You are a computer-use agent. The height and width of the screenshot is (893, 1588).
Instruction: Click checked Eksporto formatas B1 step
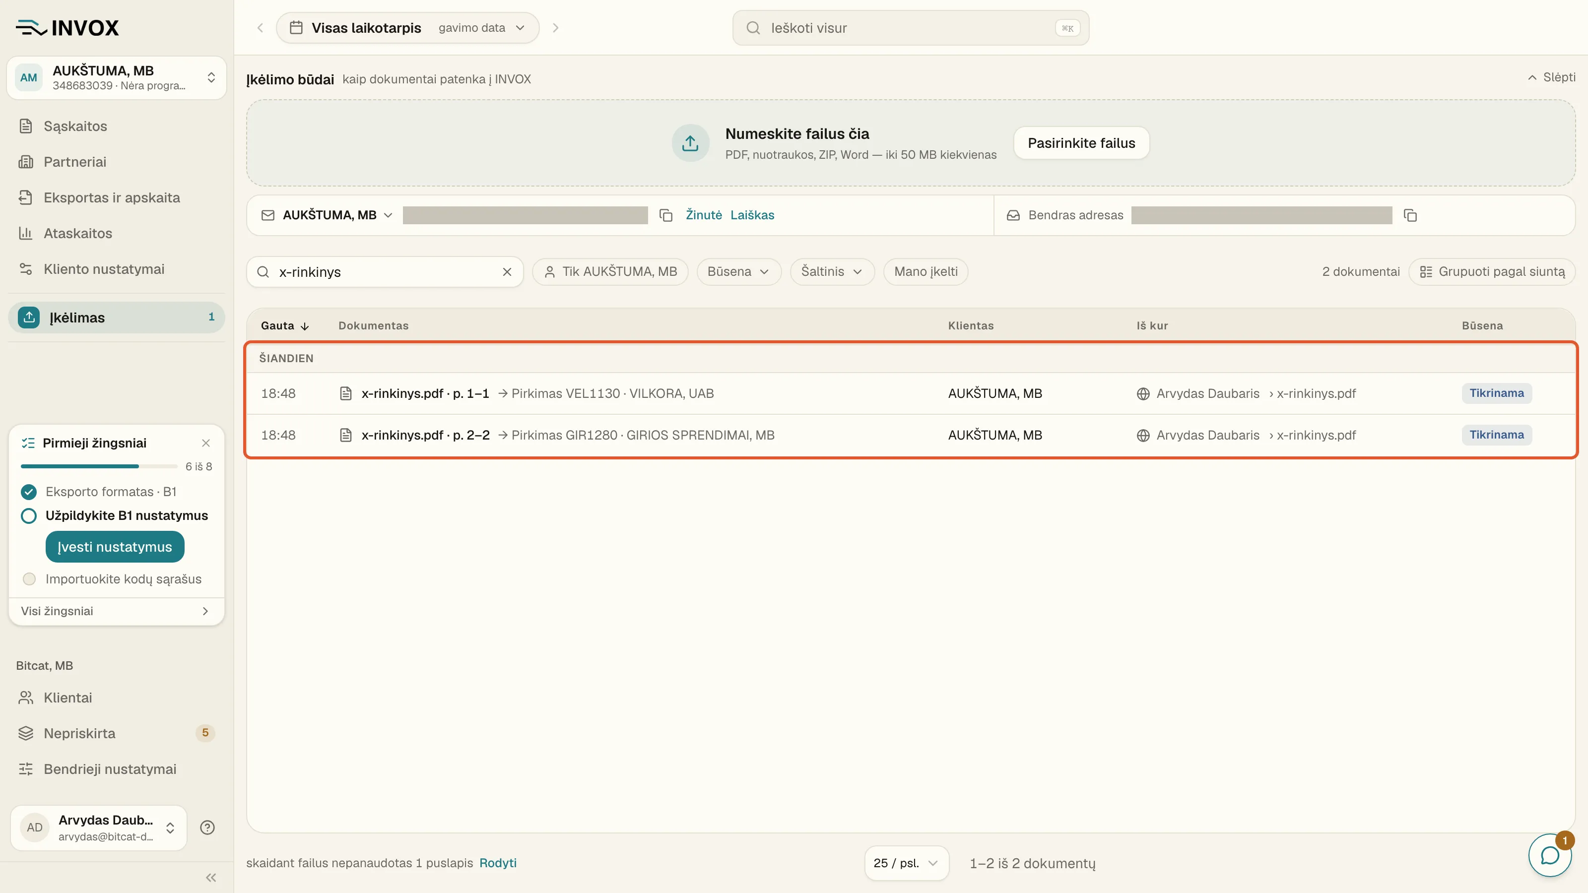[29, 492]
